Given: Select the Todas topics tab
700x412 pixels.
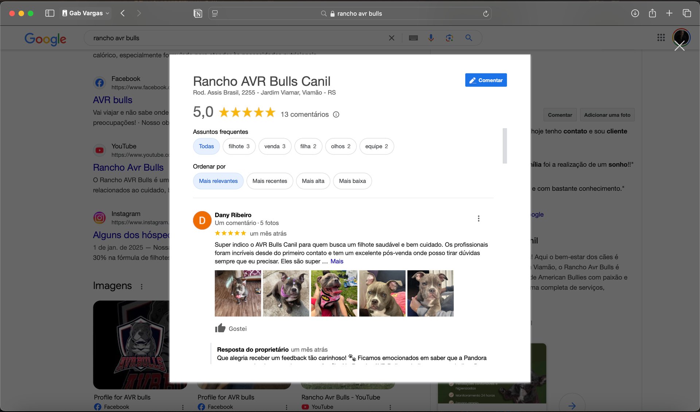Looking at the screenshot, I should (206, 146).
